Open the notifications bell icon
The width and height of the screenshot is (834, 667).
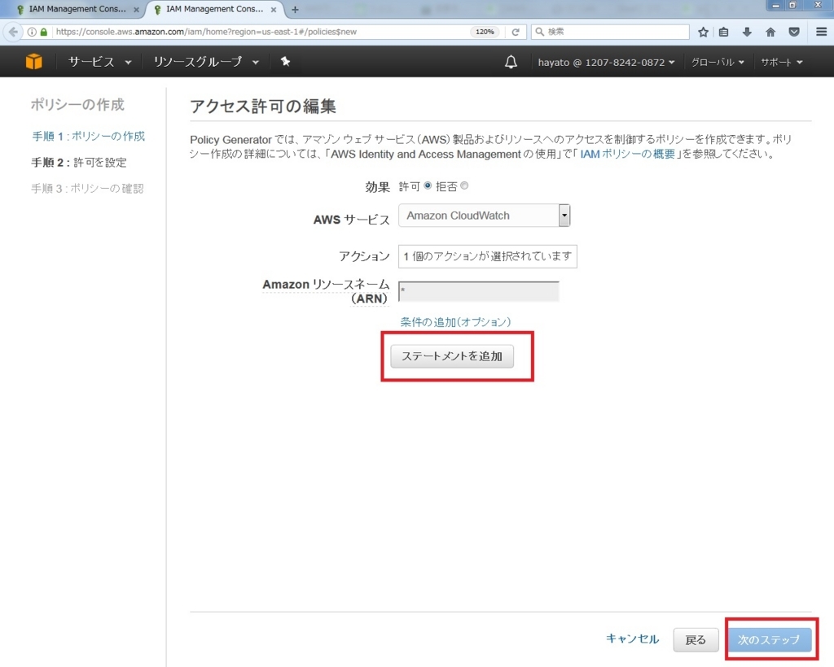coord(511,62)
